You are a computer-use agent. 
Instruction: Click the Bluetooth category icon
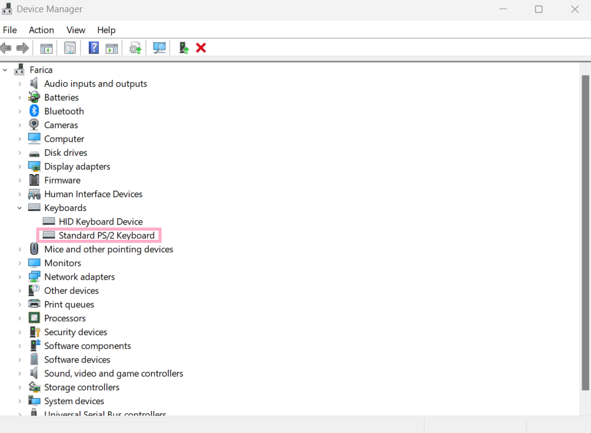34,111
